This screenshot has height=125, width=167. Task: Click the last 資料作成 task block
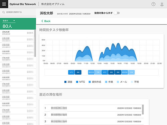click(x=125, y=72)
